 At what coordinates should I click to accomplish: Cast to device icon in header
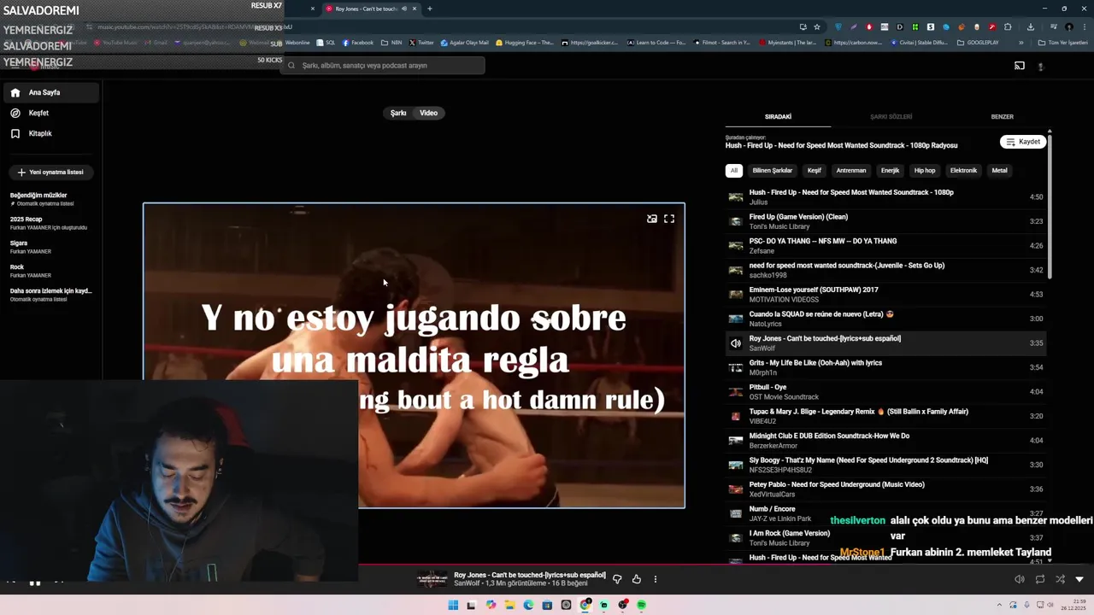[1019, 66]
